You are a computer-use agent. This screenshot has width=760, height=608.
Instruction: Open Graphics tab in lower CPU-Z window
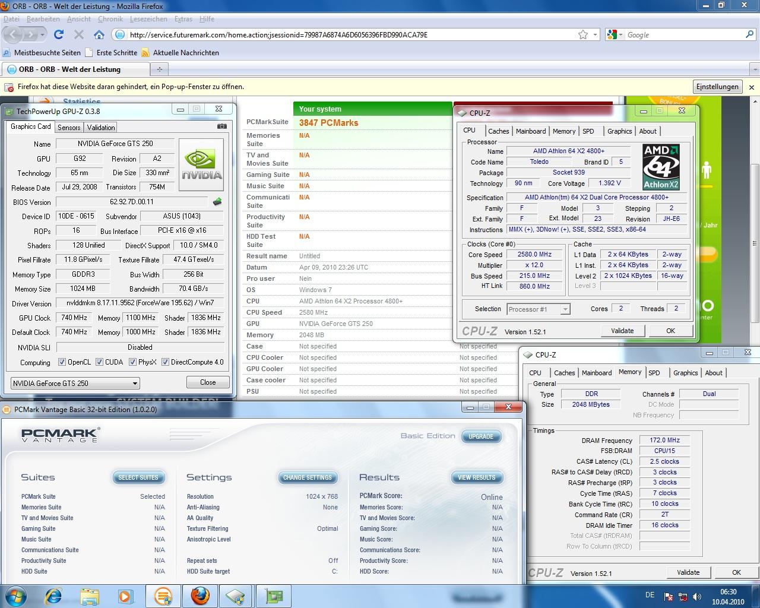click(685, 373)
